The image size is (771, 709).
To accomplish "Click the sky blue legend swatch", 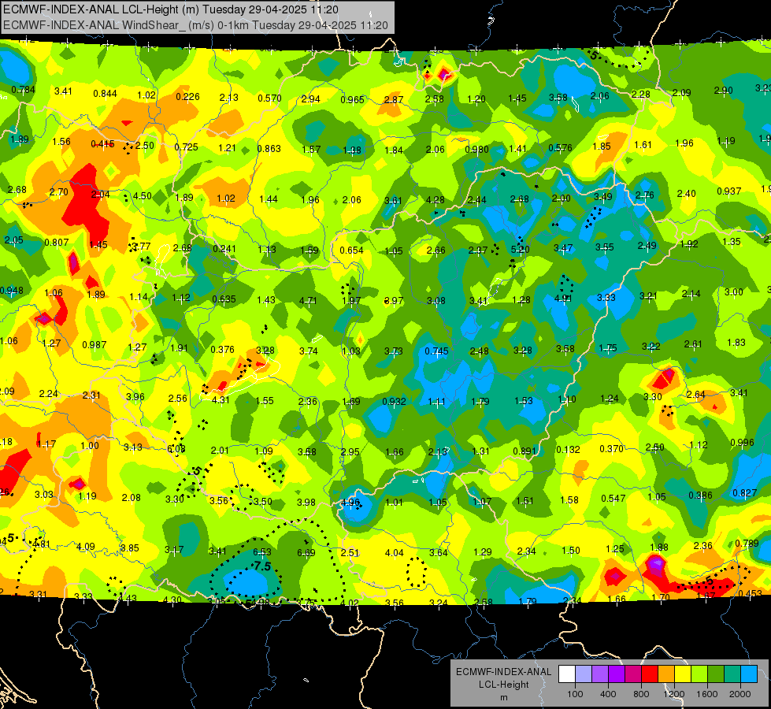I will coord(749,674).
